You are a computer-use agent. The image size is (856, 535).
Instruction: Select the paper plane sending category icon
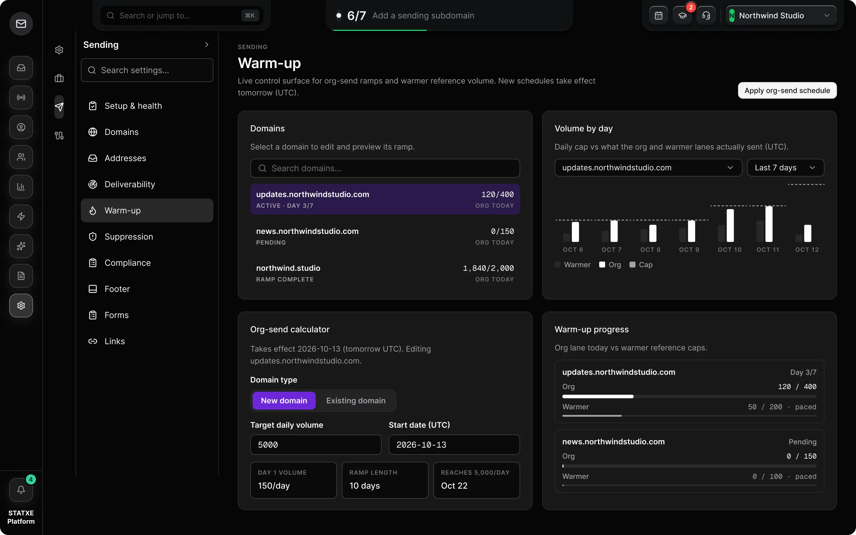[x=59, y=107]
